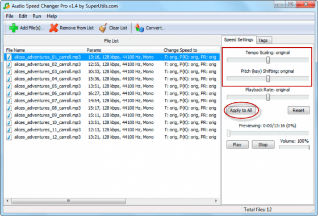318x216 pixels.
Task: Click music note icon of alices_adventures_12_carroll.mp3
Action: click(x=9, y=137)
